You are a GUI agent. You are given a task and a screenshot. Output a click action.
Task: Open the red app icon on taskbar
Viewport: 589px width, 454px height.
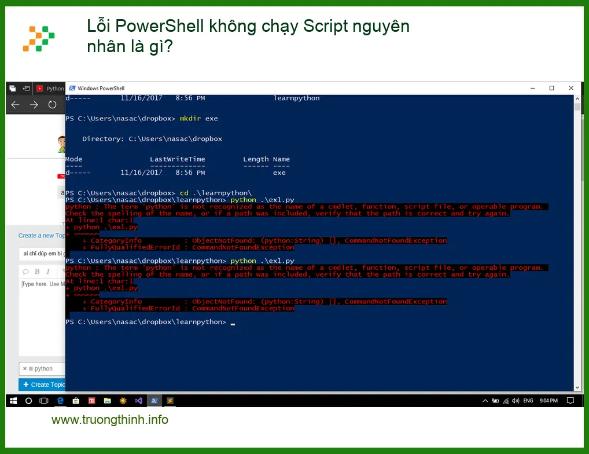click(x=91, y=401)
